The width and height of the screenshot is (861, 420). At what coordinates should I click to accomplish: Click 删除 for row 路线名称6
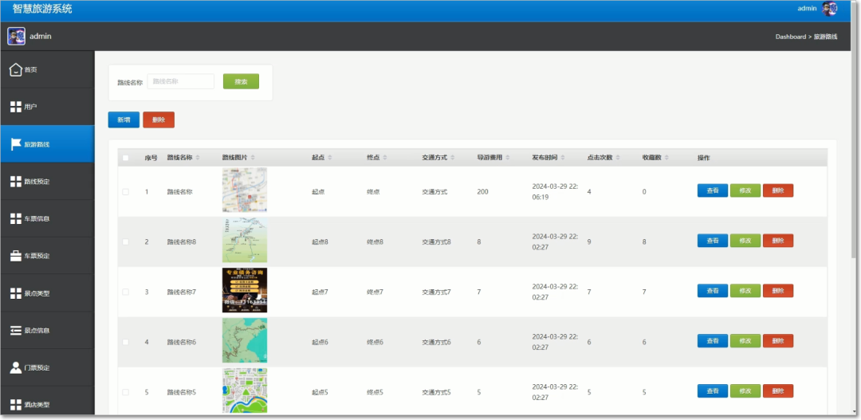[777, 341]
